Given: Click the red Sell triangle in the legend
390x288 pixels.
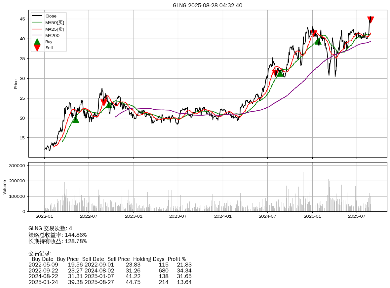Looking at the screenshot, I should [37, 48].
